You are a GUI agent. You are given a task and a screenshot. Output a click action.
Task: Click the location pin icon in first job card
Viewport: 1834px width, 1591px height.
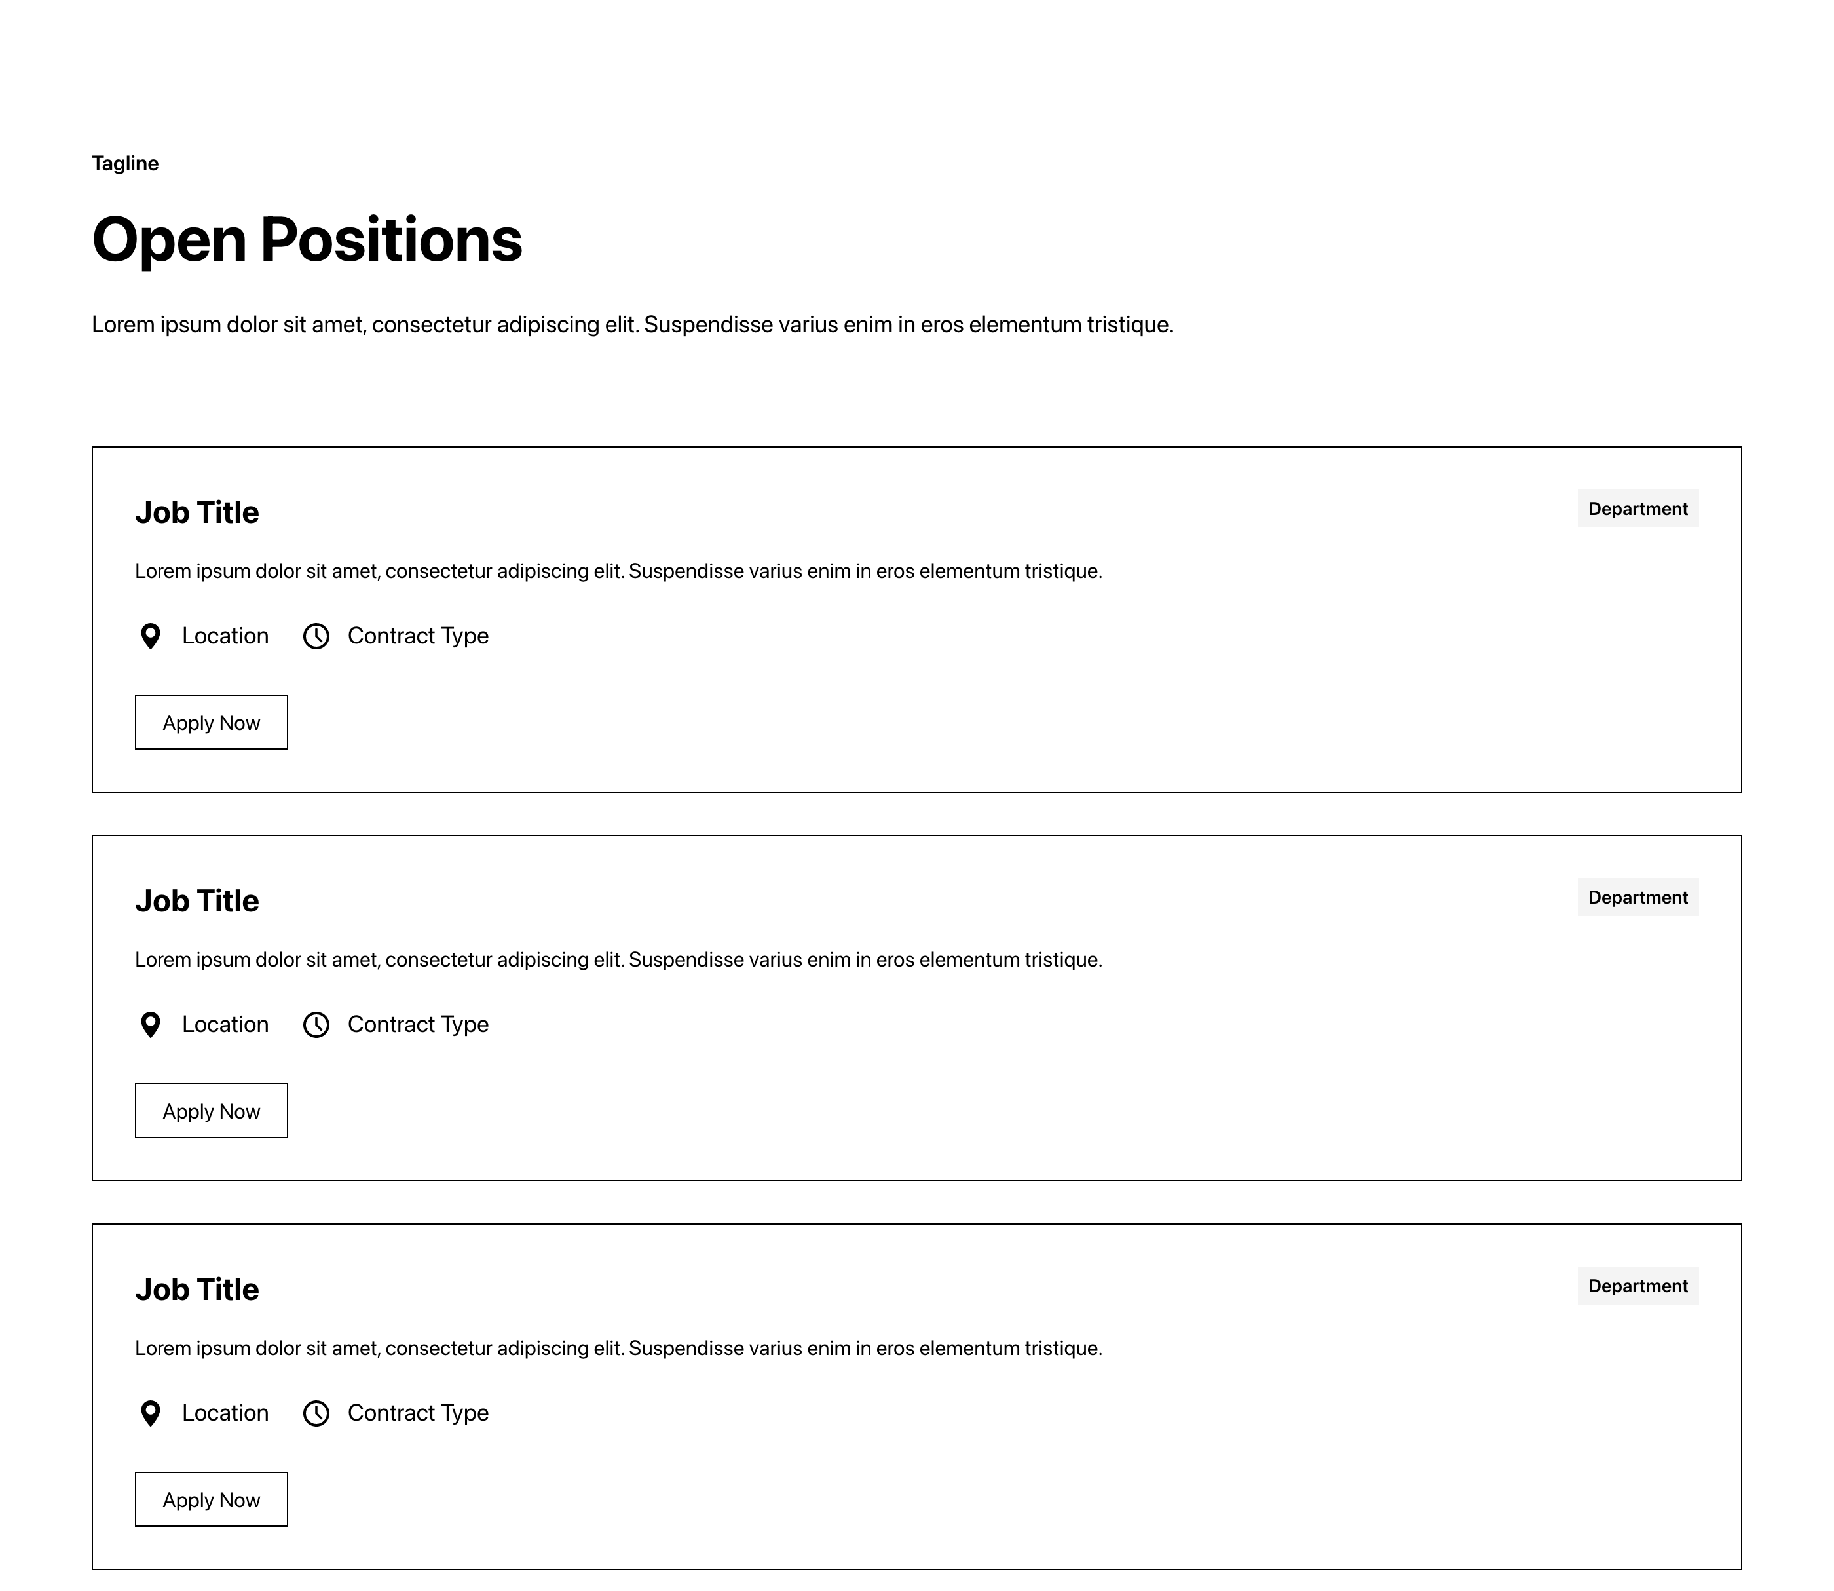(x=151, y=636)
